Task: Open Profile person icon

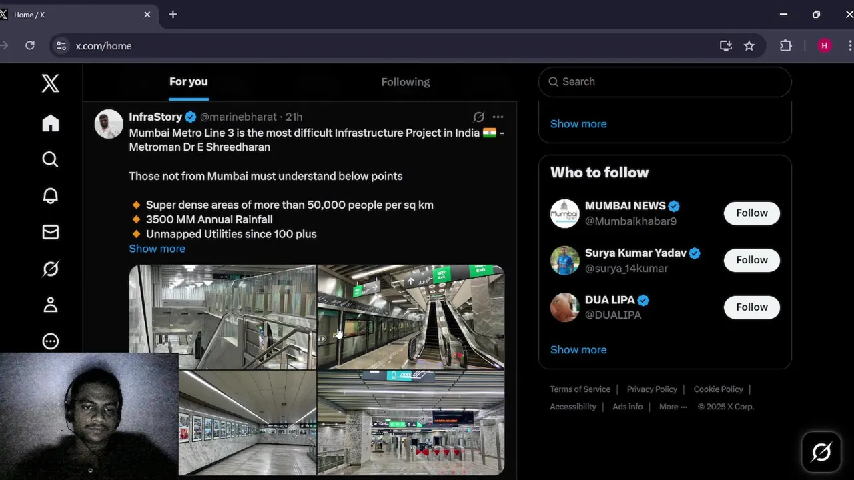Action: click(x=50, y=305)
